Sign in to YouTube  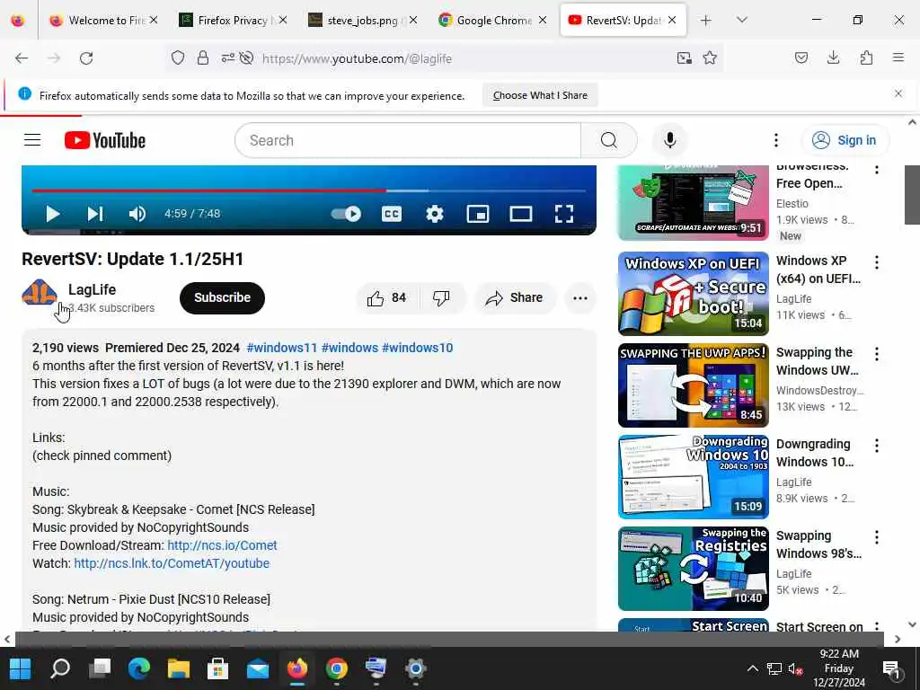pos(845,140)
